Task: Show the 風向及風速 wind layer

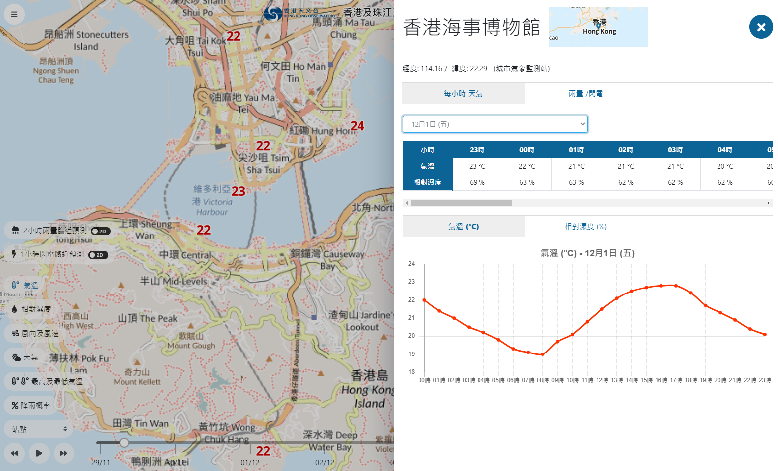Action: [x=40, y=334]
